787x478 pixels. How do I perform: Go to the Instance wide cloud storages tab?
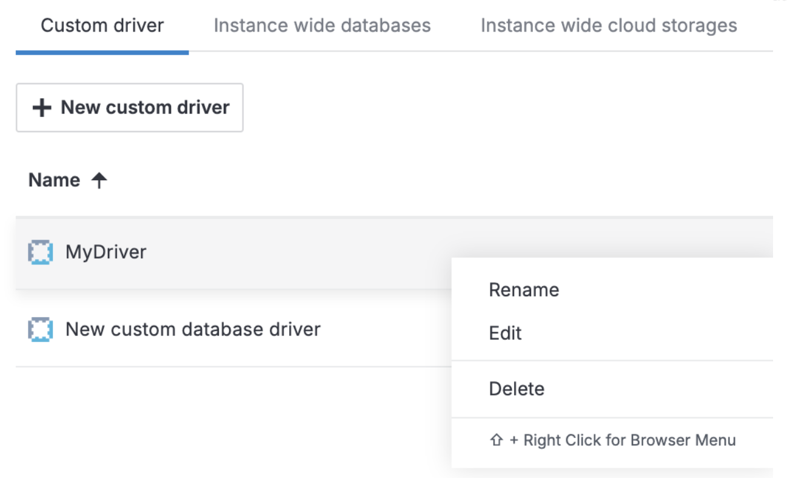[x=608, y=26]
